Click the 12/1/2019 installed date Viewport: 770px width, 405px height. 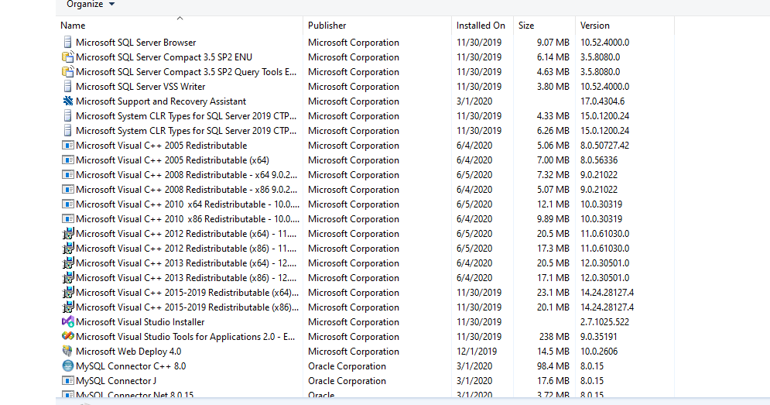pyautogui.click(x=477, y=352)
